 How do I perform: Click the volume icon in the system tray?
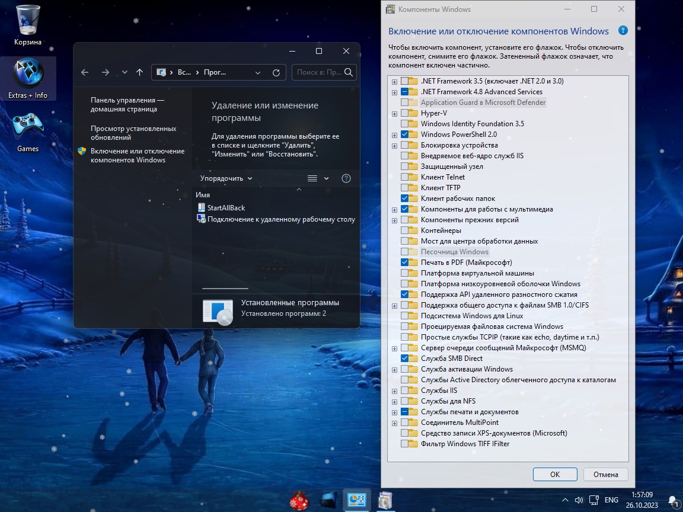click(579, 500)
